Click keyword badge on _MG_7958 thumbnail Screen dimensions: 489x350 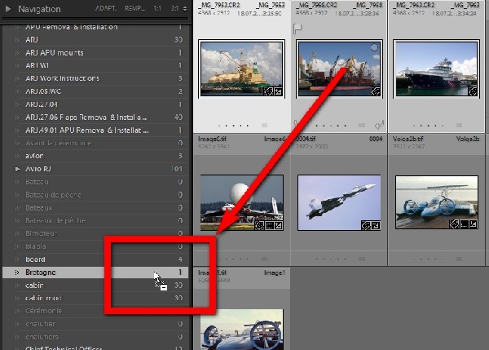point(376,91)
